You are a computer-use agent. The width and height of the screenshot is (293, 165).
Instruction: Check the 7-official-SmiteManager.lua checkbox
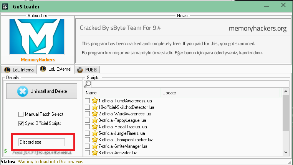point(87,146)
